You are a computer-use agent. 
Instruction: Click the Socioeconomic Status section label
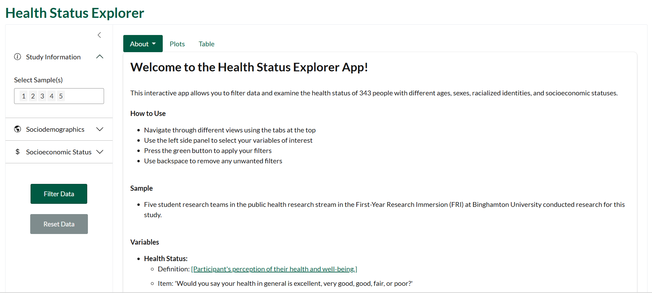(x=59, y=152)
